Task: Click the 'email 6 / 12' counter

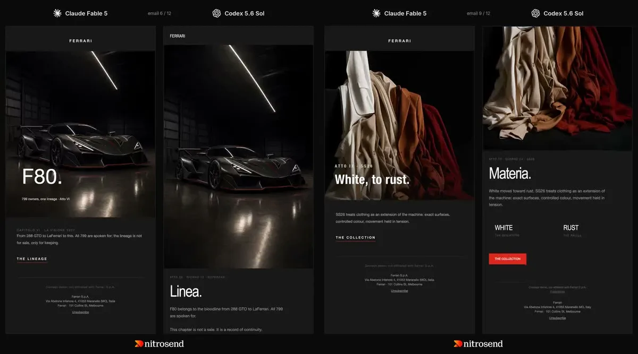Action: (x=159, y=13)
